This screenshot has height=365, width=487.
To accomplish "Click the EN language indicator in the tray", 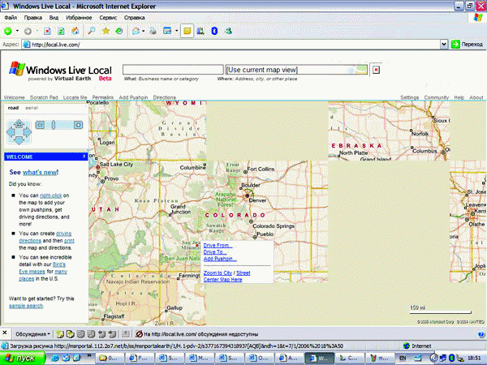I will (403, 359).
